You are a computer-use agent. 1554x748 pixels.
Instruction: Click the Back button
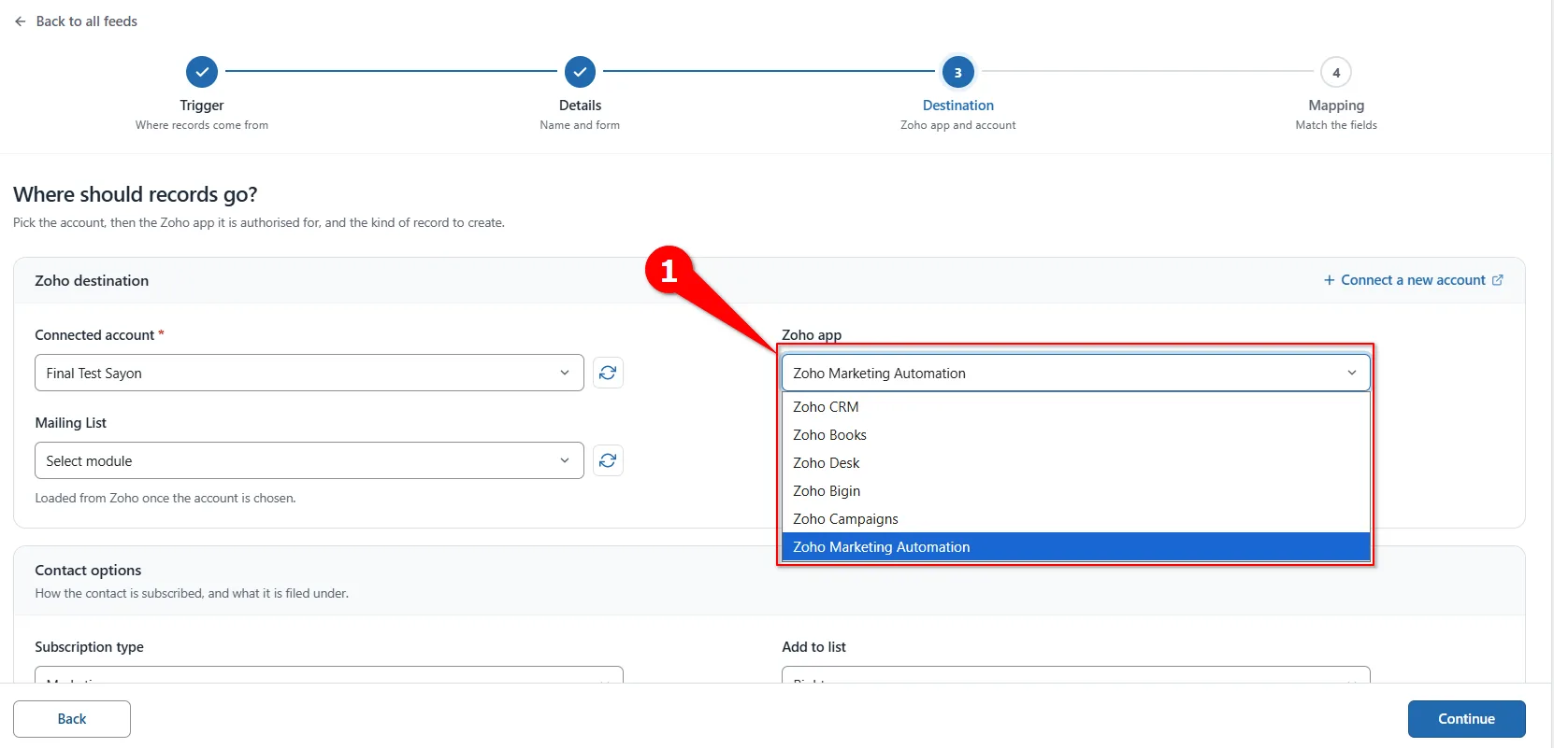(72, 719)
